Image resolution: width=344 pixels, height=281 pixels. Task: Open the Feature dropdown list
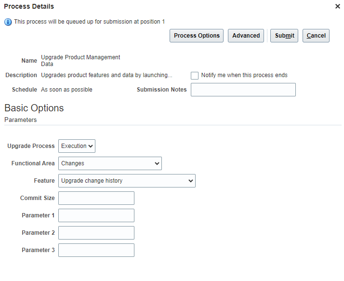pyautogui.click(x=127, y=181)
